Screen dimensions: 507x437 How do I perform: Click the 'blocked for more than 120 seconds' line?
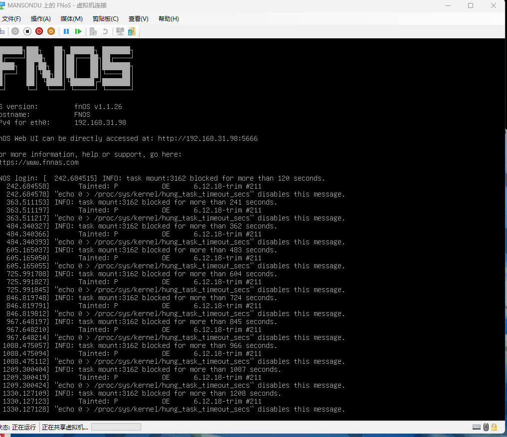click(162, 178)
